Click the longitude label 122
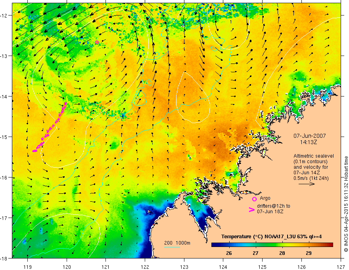Screen dimensions: 349x270 click(145, 267)
